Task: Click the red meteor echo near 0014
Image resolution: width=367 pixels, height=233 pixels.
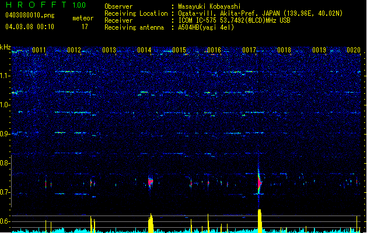Action: point(151,182)
